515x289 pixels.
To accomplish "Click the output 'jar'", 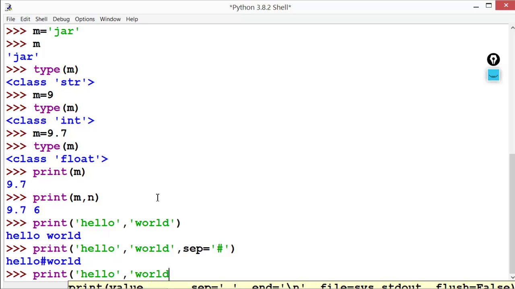I will [23, 57].
